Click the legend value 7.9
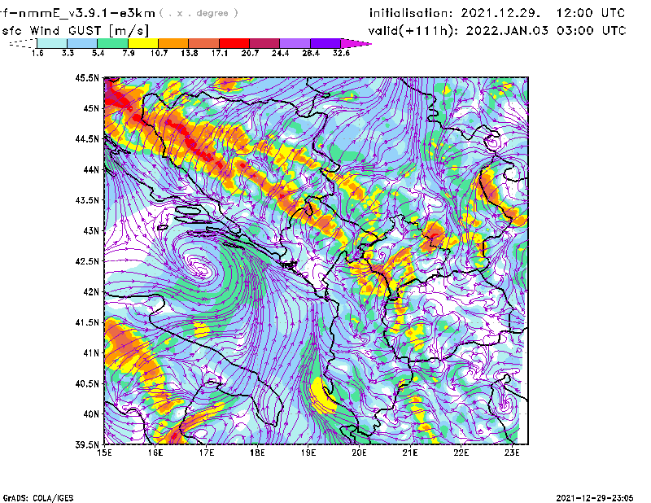Viewport: 651px width, 503px height. (129, 53)
